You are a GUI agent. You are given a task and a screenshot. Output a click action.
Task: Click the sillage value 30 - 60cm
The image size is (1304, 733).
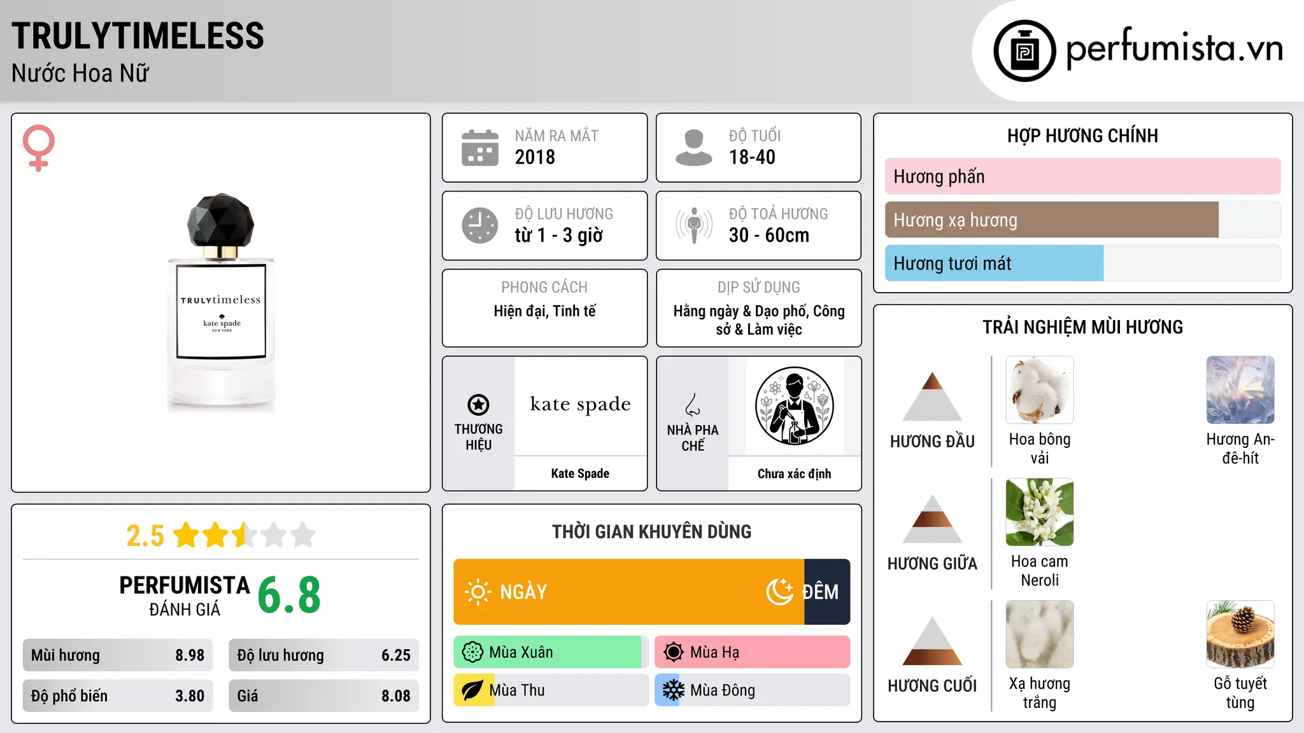[x=769, y=235]
